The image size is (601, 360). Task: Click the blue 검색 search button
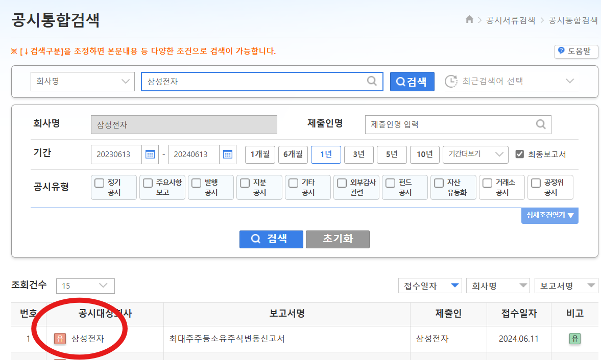[x=271, y=239]
